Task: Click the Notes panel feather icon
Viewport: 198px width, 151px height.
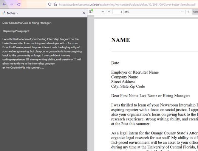Action: 4,13
